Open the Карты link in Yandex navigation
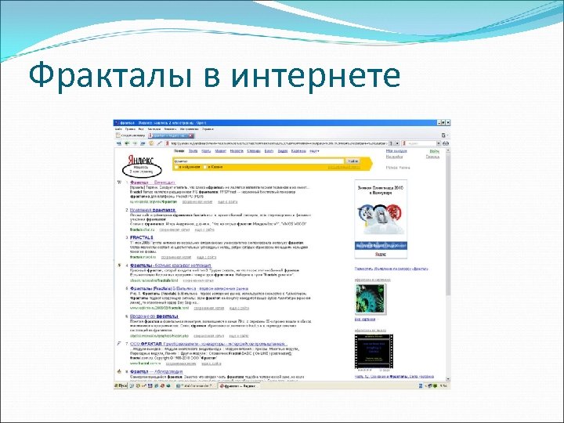Screen dimensions: 564x423 (x=206, y=151)
